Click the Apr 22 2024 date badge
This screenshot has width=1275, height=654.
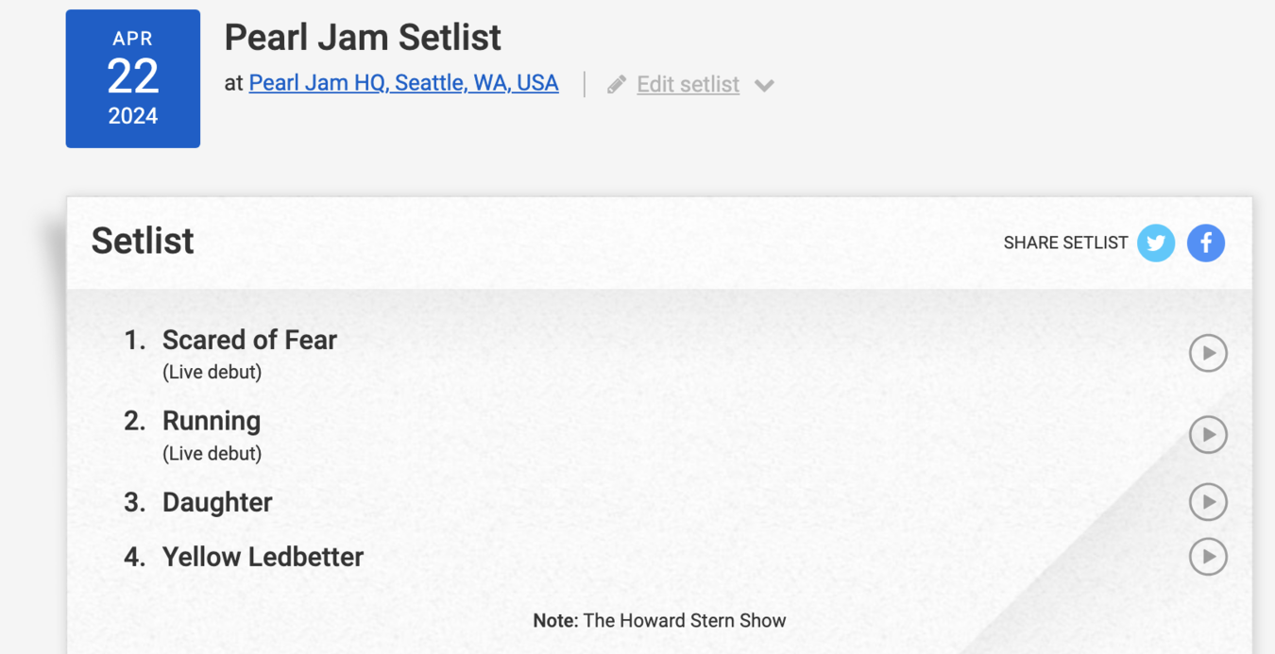click(x=133, y=78)
